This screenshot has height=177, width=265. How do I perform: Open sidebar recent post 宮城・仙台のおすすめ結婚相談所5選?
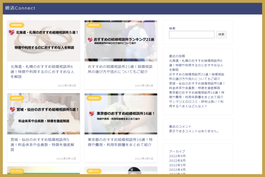click(197, 86)
